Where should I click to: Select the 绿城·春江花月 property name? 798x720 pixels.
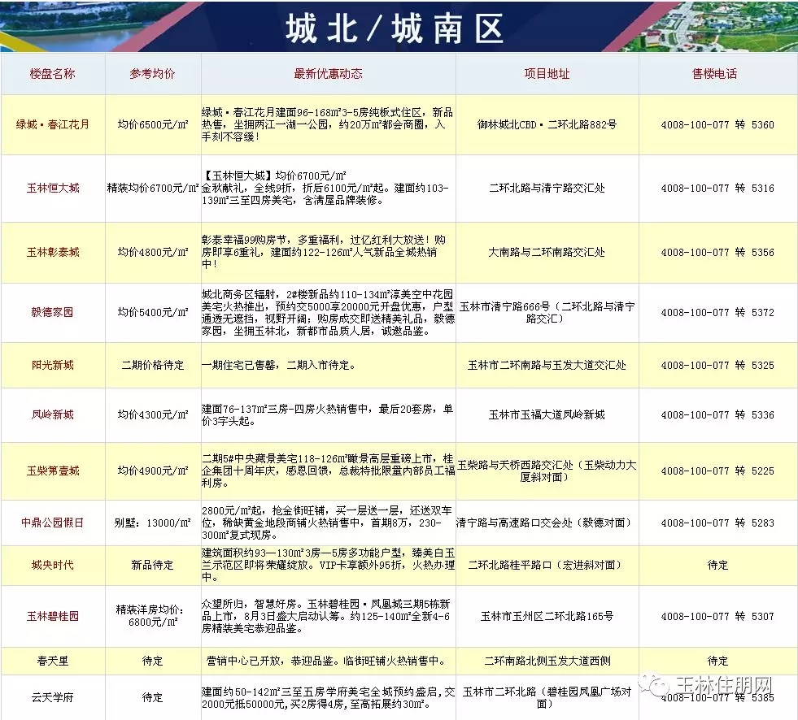pyautogui.click(x=52, y=124)
